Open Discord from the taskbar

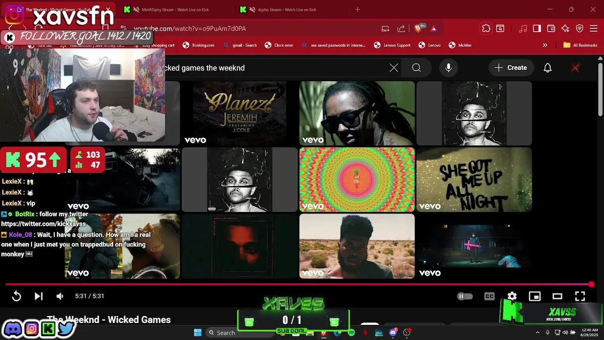tap(393, 332)
